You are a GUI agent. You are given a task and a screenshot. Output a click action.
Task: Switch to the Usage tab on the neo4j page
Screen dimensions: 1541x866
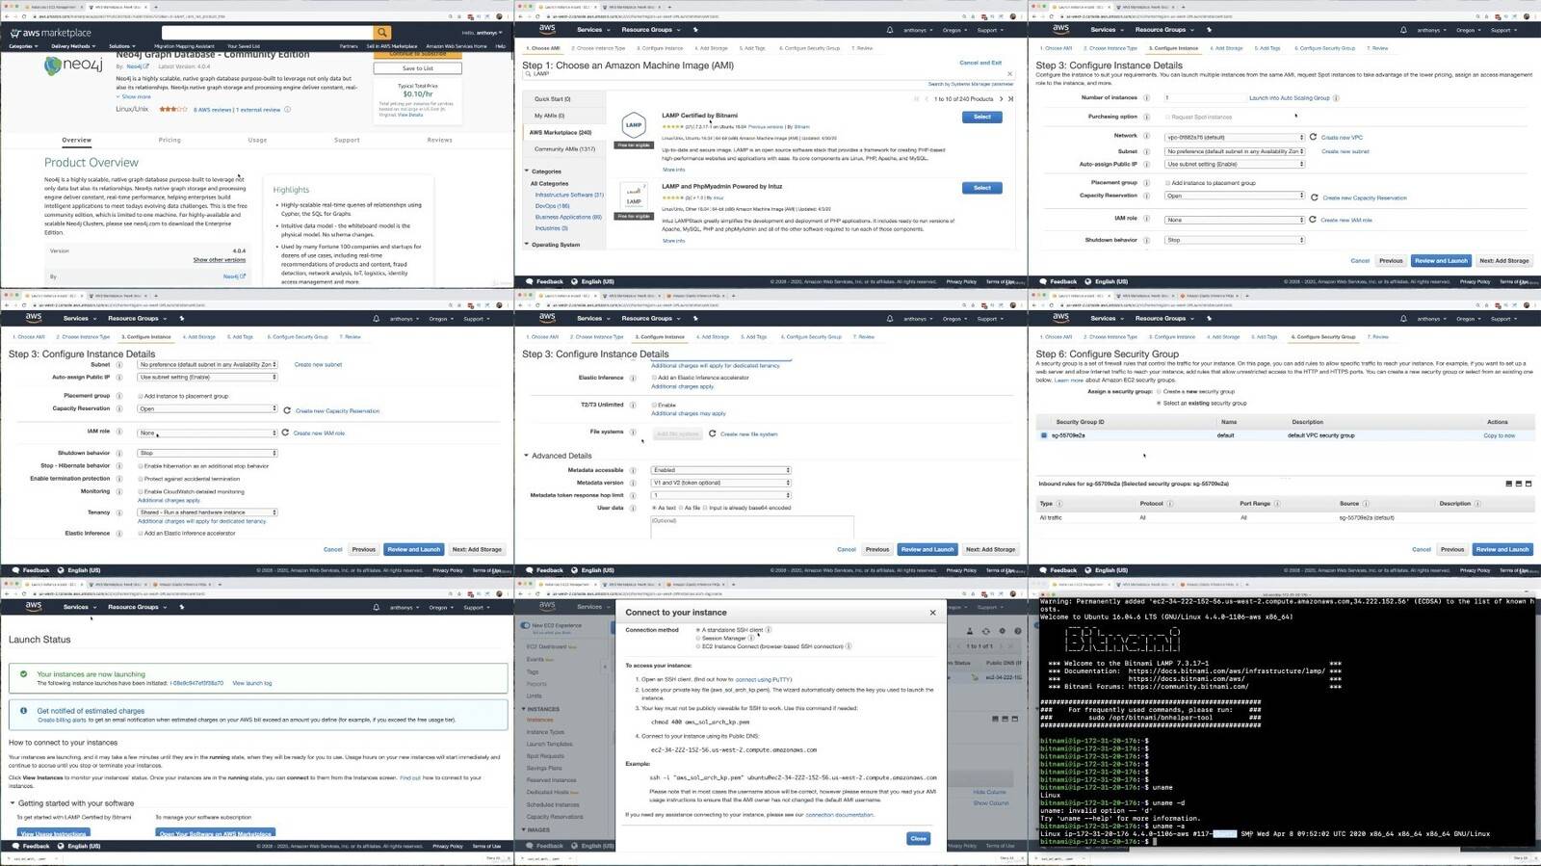coord(257,141)
